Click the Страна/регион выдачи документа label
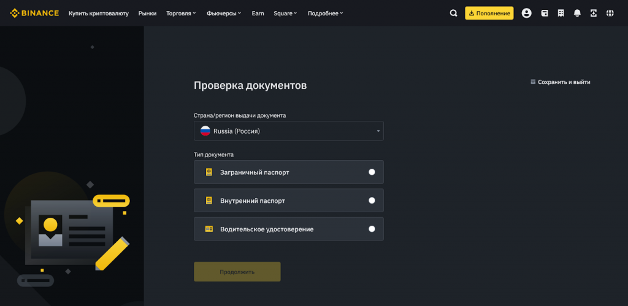 [240, 115]
